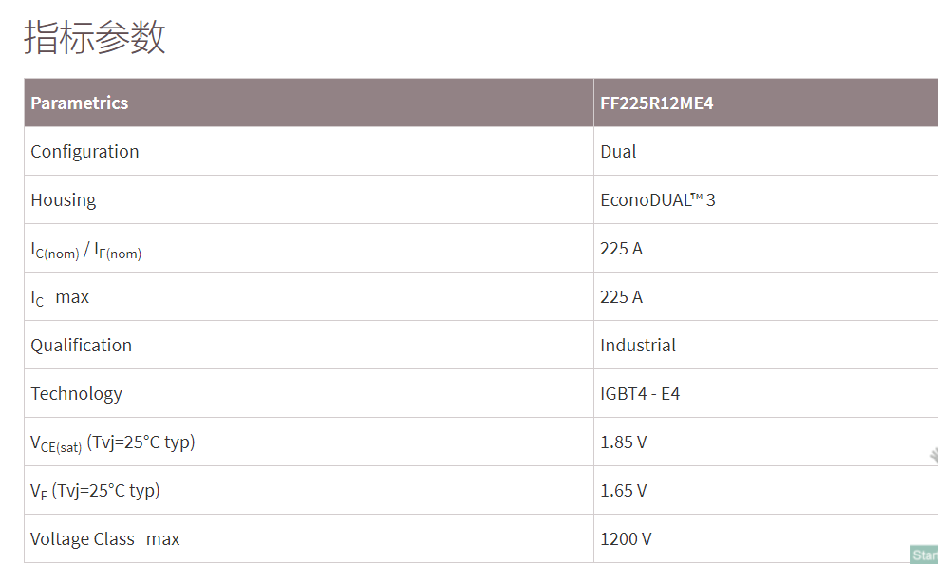Click the EconoDUAL™ 3 housing value
This screenshot has height=564, width=938.
click(658, 200)
